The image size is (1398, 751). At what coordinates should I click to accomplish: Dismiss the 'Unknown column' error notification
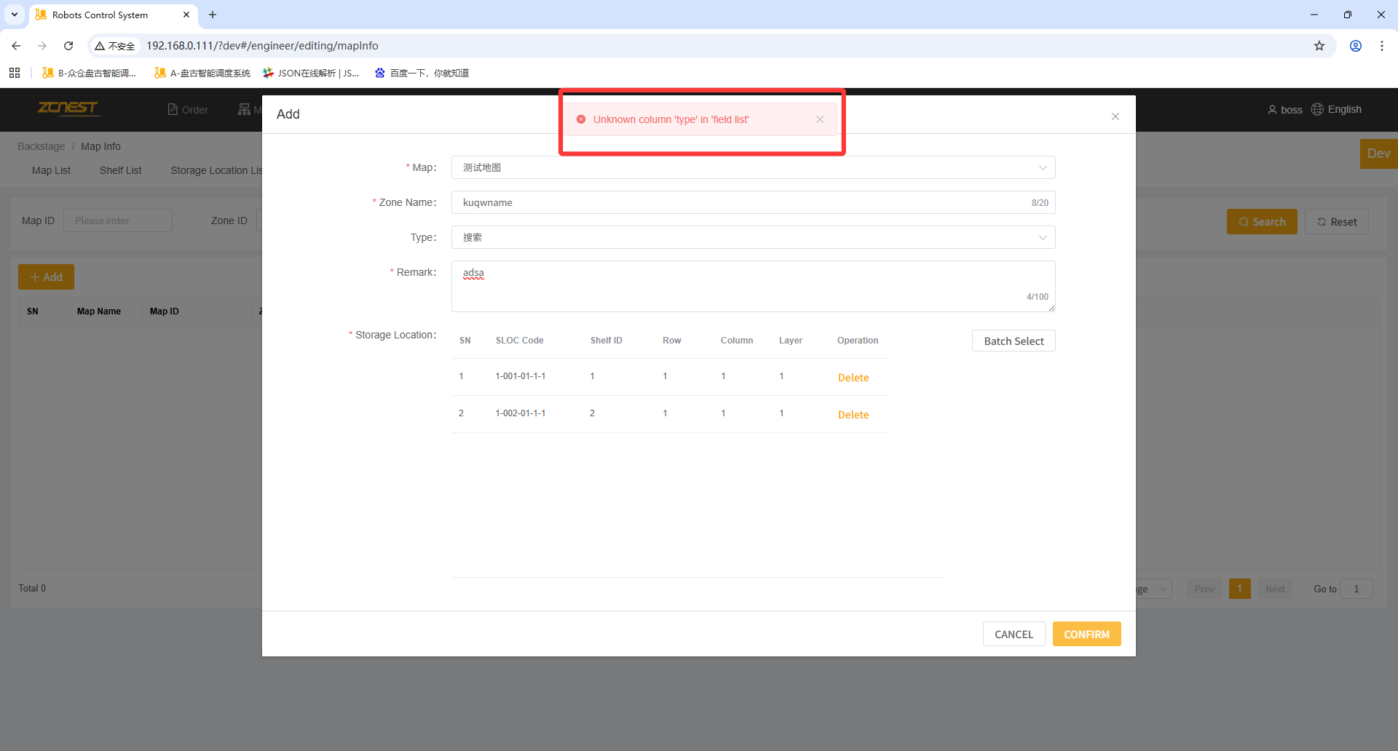click(x=820, y=119)
